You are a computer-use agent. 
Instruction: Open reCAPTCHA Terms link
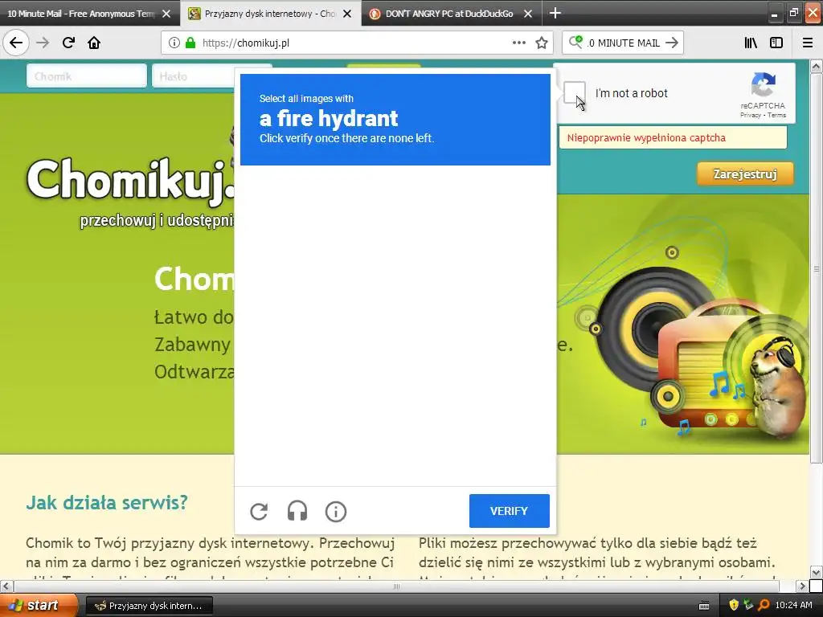[x=777, y=116]
